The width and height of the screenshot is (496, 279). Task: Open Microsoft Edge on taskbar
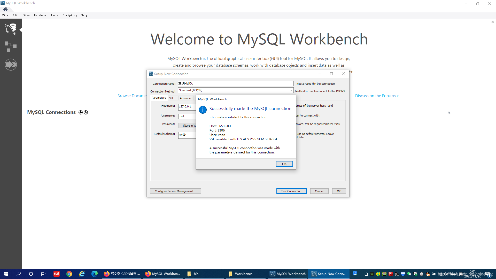tap(95, 274)
